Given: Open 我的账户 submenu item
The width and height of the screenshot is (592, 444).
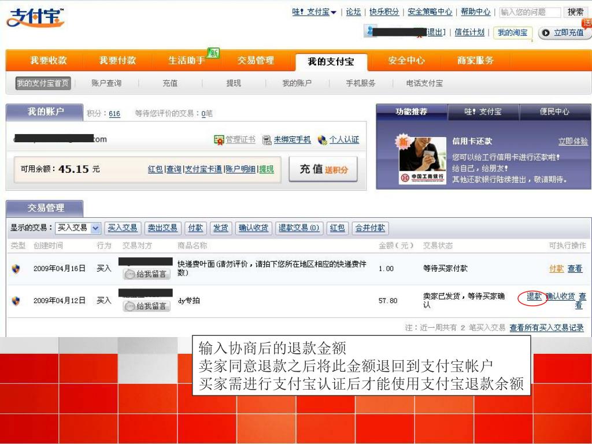Looking at the screenshot, I should (297, 83).
